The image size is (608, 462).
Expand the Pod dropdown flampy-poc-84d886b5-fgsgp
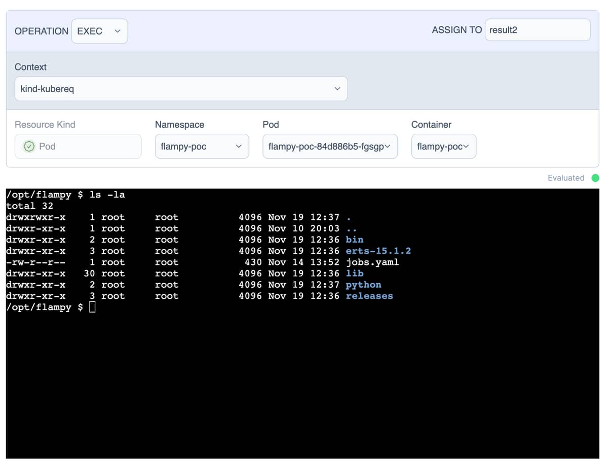[330, 146]
